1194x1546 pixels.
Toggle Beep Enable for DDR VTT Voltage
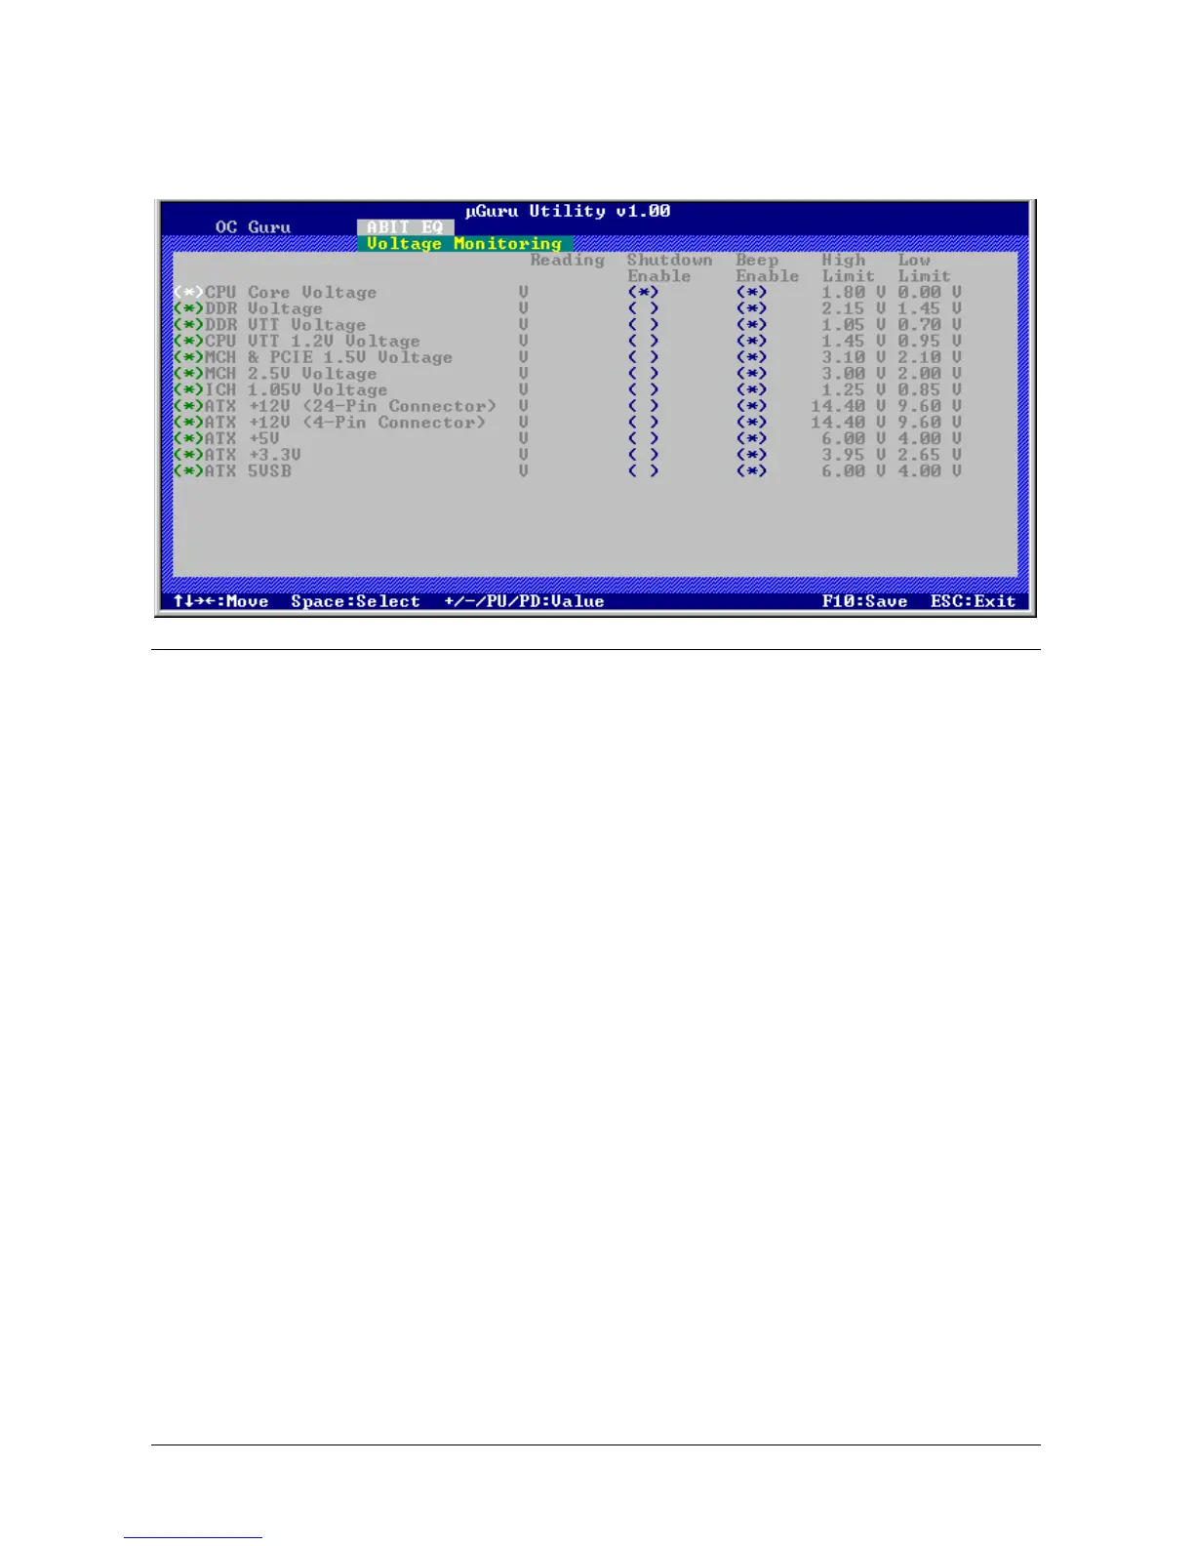(751, 325)
